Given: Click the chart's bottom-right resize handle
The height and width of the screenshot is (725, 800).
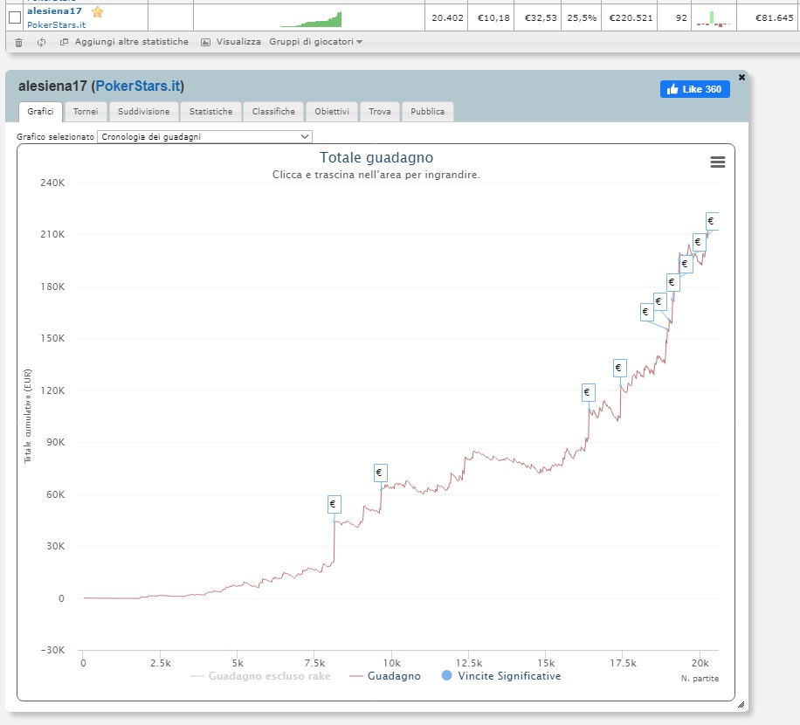Looking at the screenshot, I should [741, 705].
